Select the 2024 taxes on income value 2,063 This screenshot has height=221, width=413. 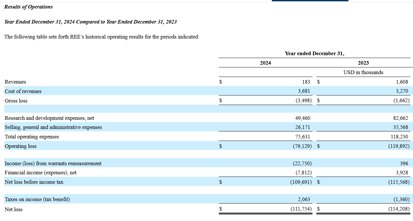pyautogui.click(x=303, y=199)
